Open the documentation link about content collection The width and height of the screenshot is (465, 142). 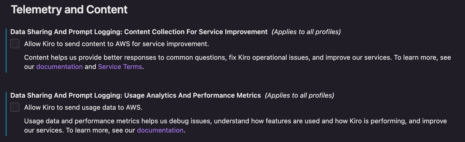coord(59,67)
